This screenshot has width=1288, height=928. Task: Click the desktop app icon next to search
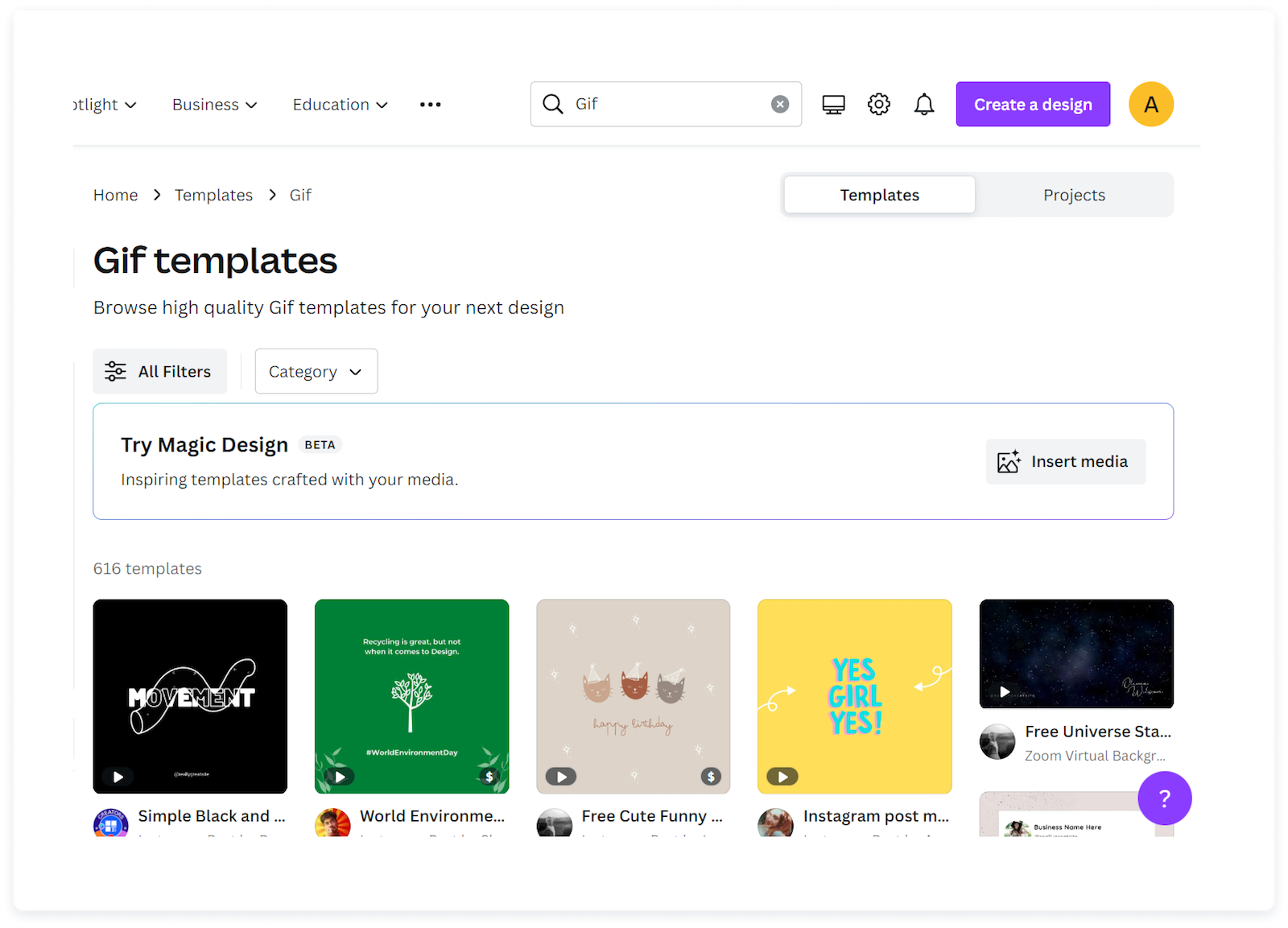[x=833, y=104]
